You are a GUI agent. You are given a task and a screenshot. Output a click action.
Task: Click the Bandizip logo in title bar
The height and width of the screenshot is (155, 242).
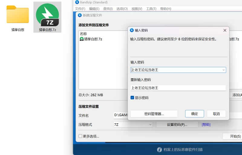tap(77, 2)
